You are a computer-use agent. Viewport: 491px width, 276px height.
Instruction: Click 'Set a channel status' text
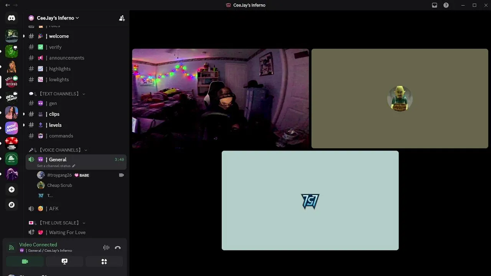[x=54, y=166]
